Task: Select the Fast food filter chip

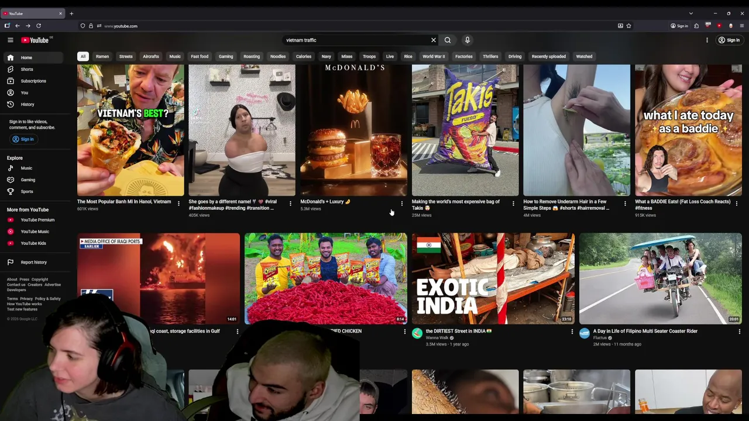Action: pyautogui.click(x=200, y=56)
